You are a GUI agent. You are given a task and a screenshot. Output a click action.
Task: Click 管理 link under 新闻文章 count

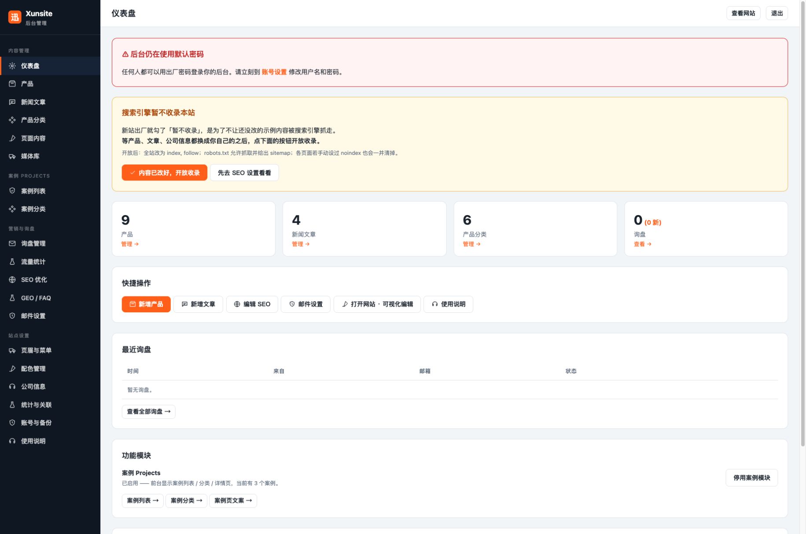pos(301,244)
